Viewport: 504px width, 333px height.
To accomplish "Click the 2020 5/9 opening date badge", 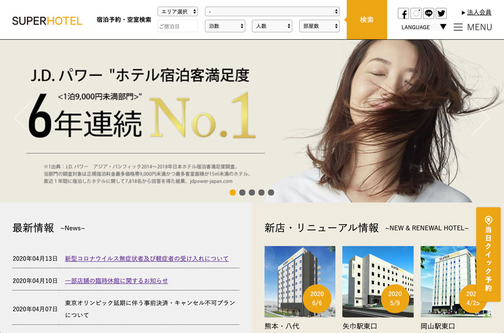I will (x=395, y=298).
